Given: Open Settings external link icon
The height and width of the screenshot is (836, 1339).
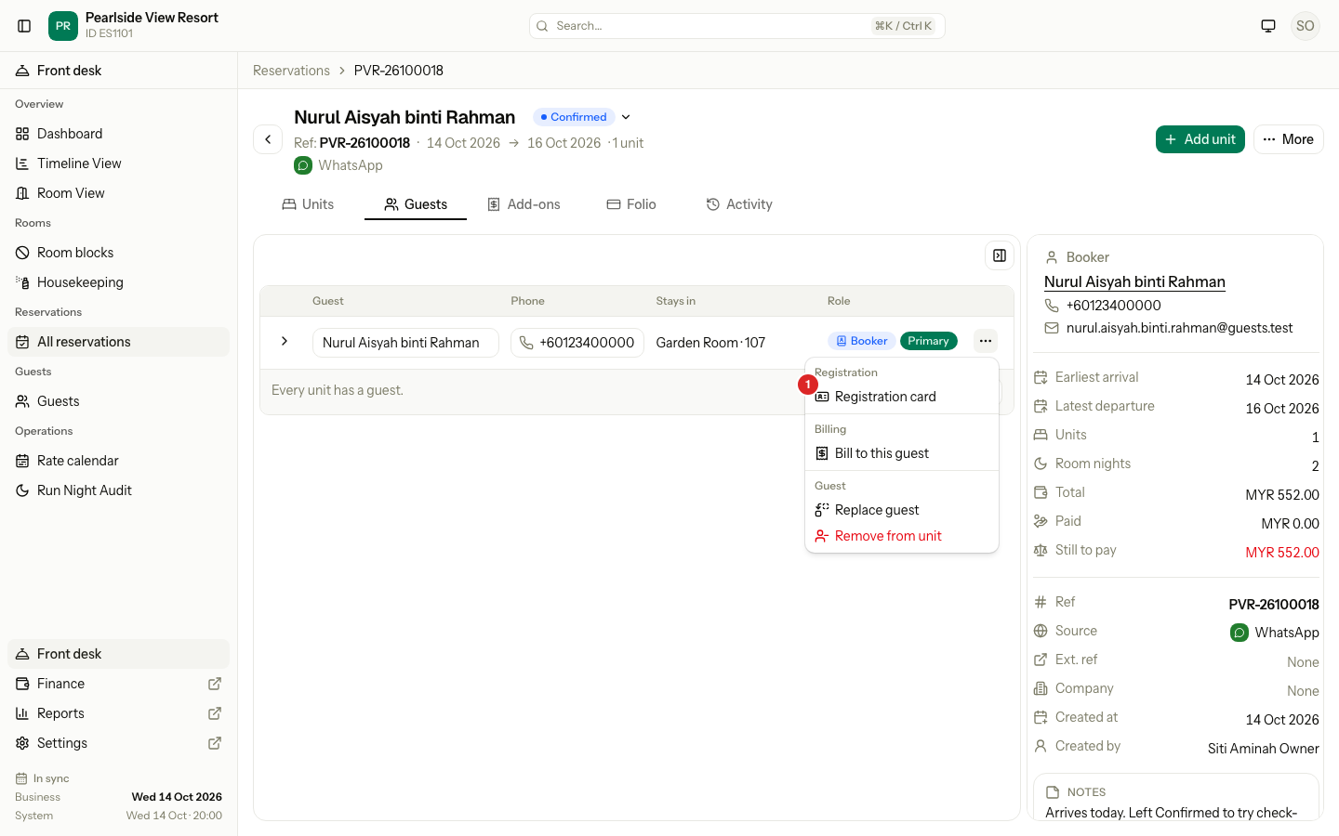Looking at the screenshot, I should pos(215,743).
